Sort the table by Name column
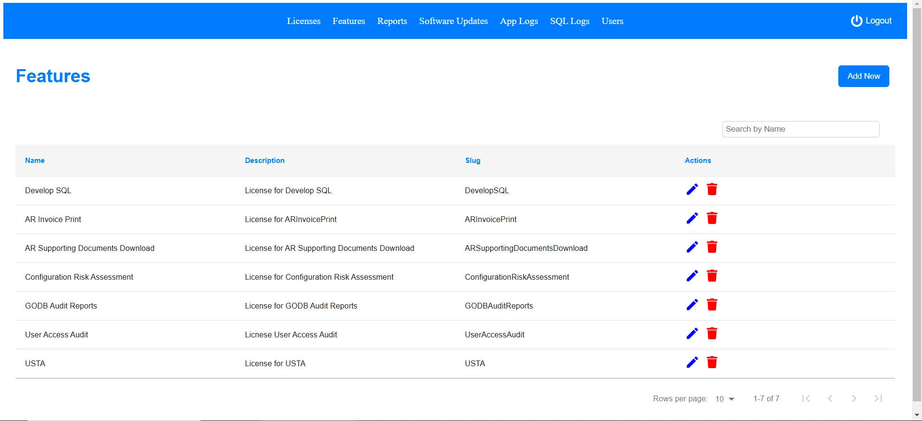Viewport: 922px width, 421px height. tap(35, 161)
